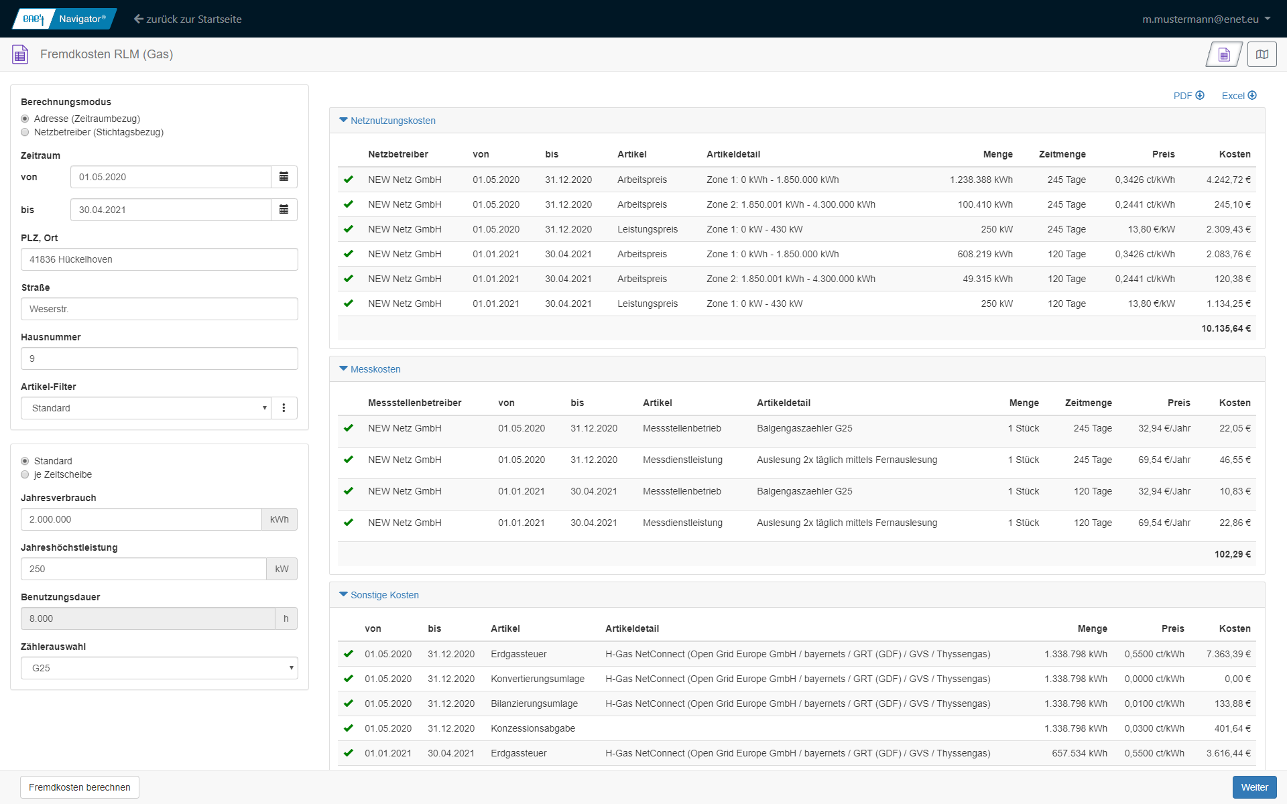Click into the Jahresverbrauch input field

141,519
